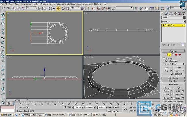Screen dimensions: 187x117
Task: Collapse the Selection rollout
Action: (x=173, y=51)
